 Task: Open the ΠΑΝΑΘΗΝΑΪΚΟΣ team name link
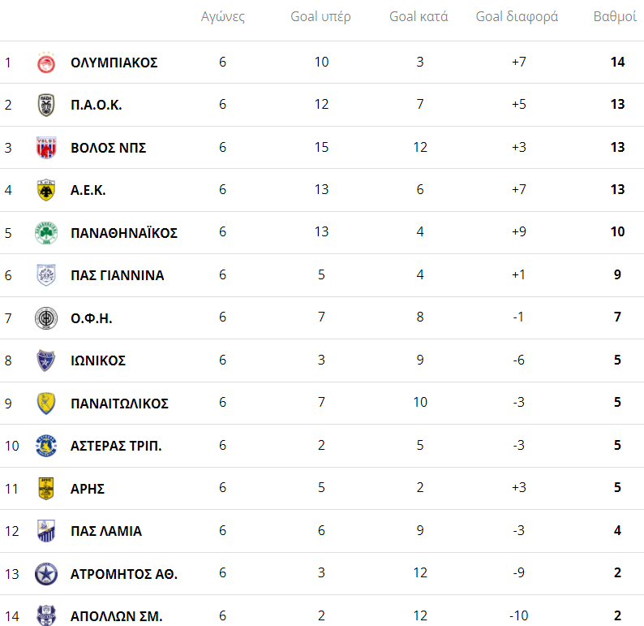pos(124,233)
